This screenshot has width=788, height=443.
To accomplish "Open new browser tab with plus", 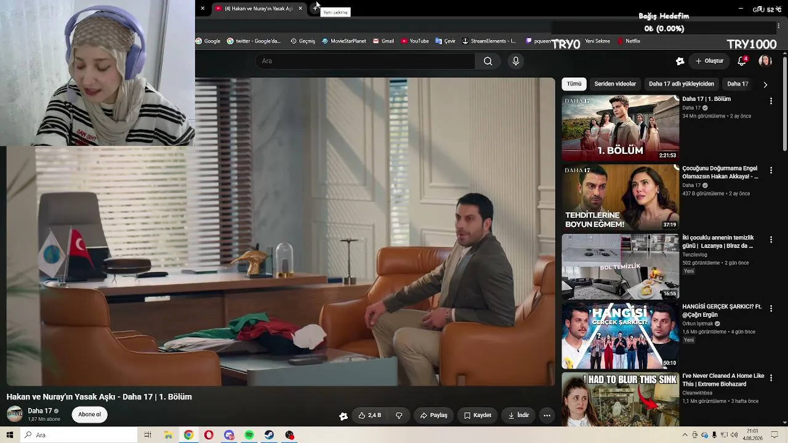I will coord(315,8).
